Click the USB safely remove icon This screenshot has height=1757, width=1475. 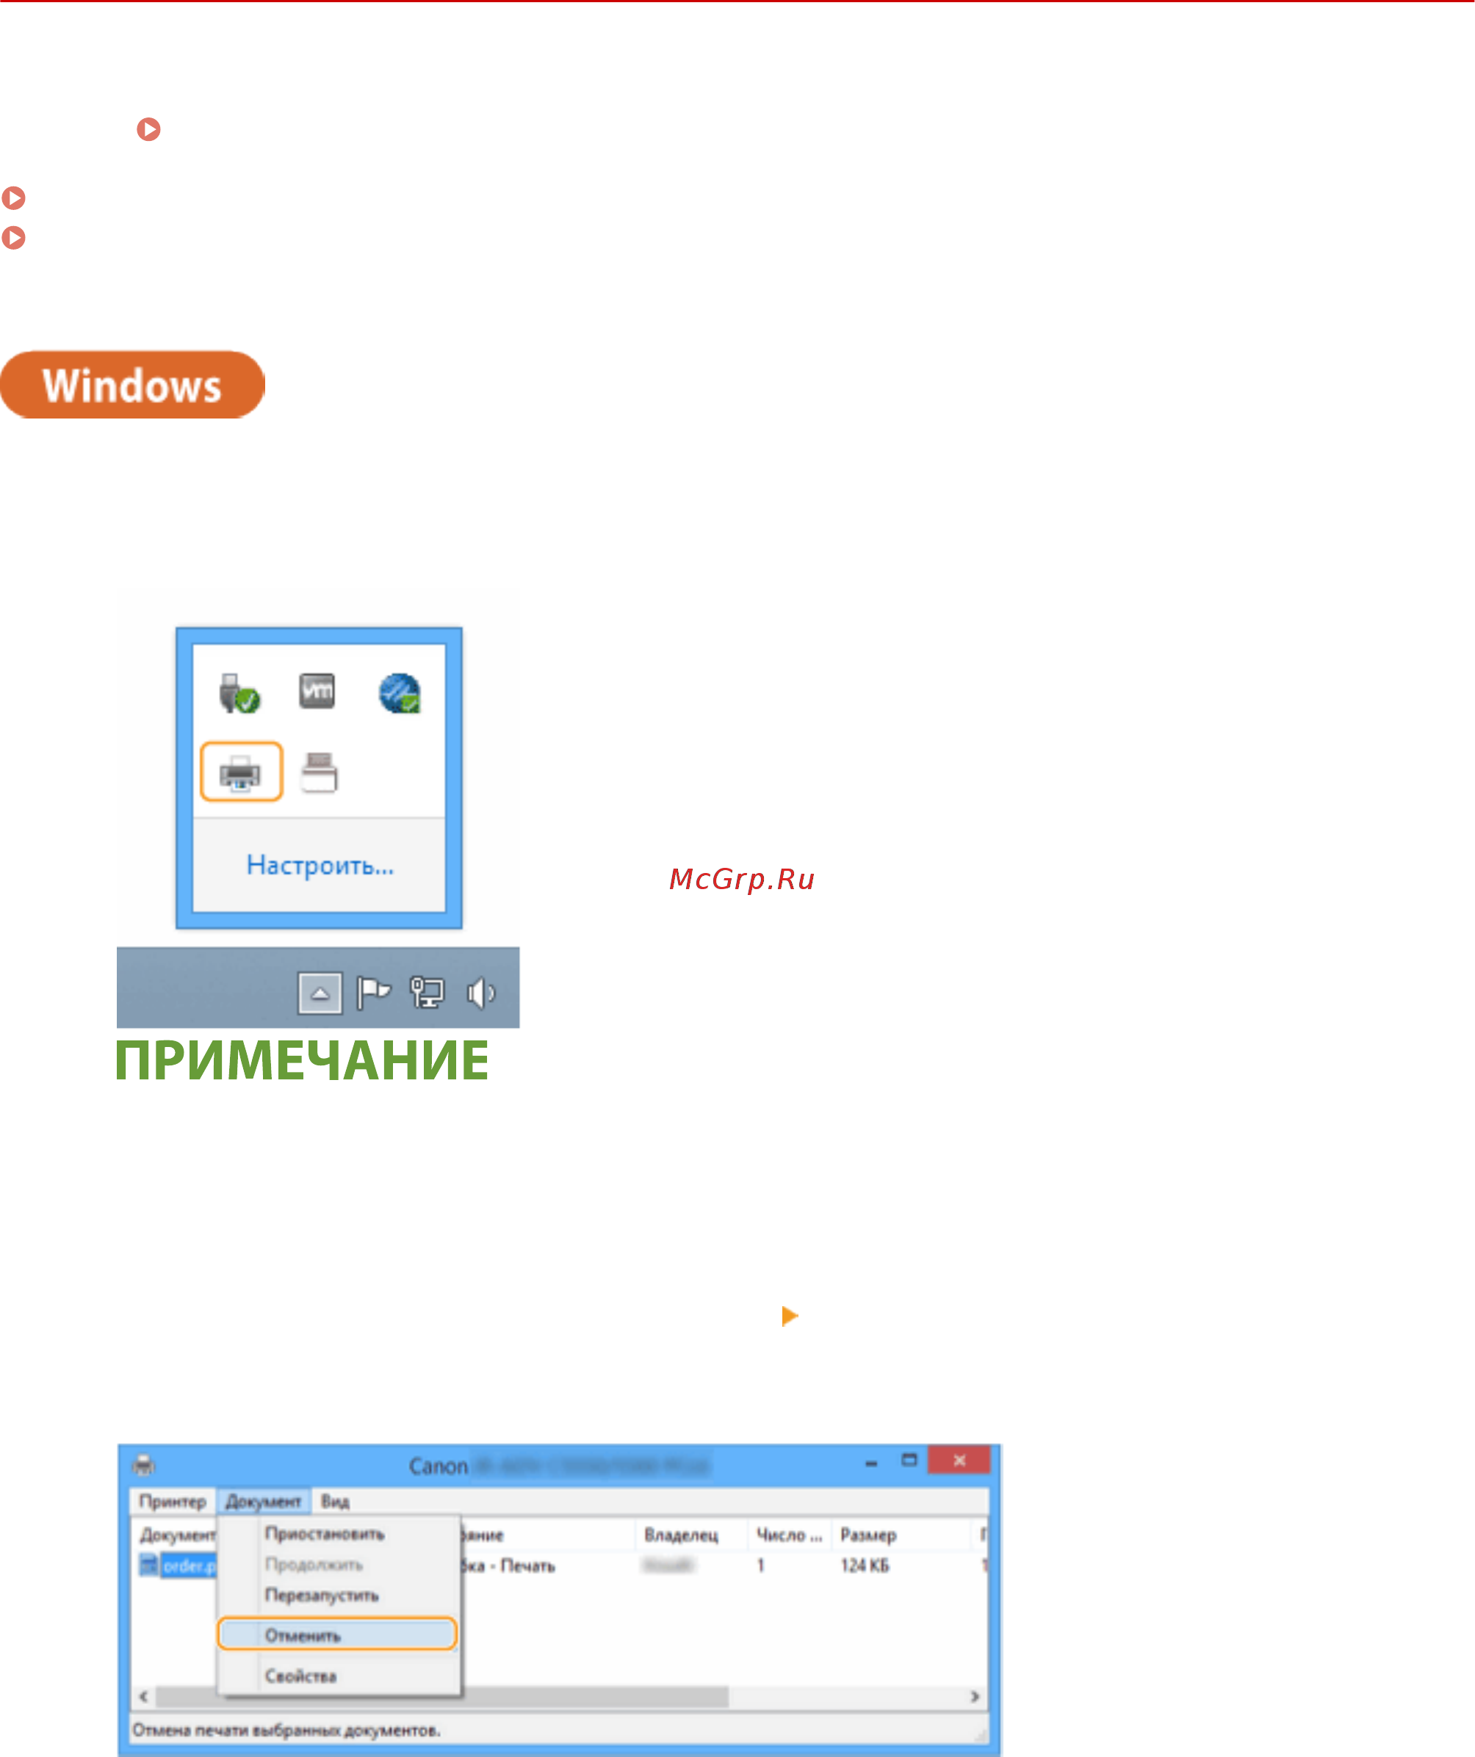coord(239,694)
